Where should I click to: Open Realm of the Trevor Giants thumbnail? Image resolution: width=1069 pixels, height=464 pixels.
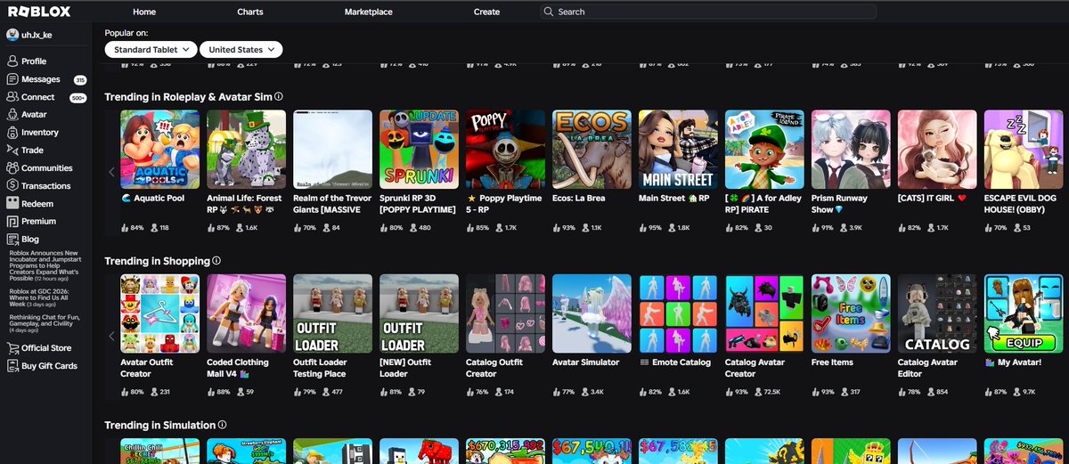[333, 150]
